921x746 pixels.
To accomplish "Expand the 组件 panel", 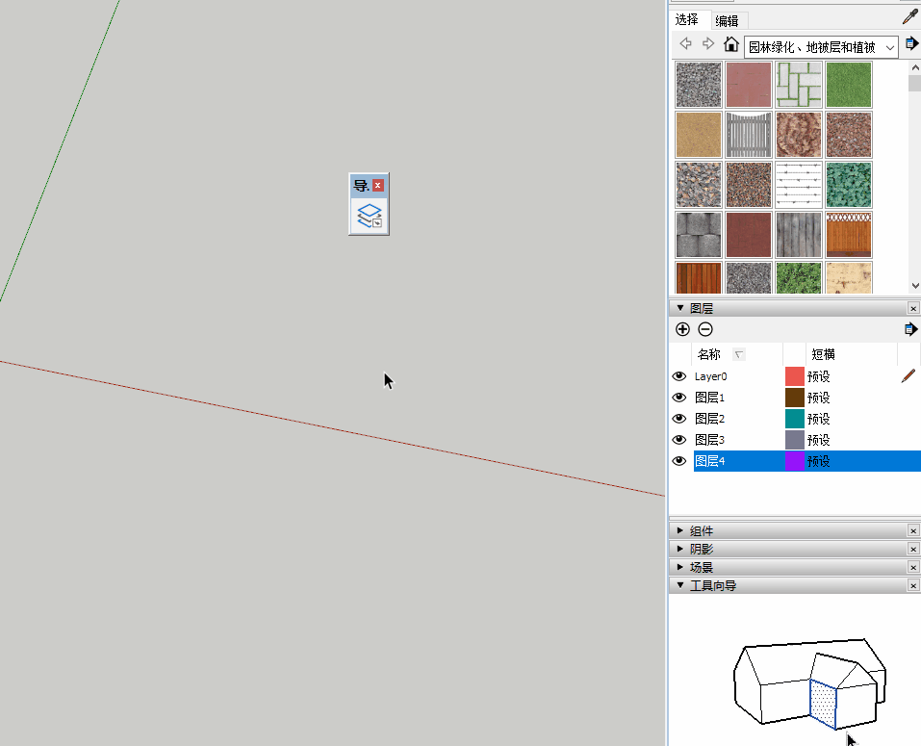I will click(680, 530).
